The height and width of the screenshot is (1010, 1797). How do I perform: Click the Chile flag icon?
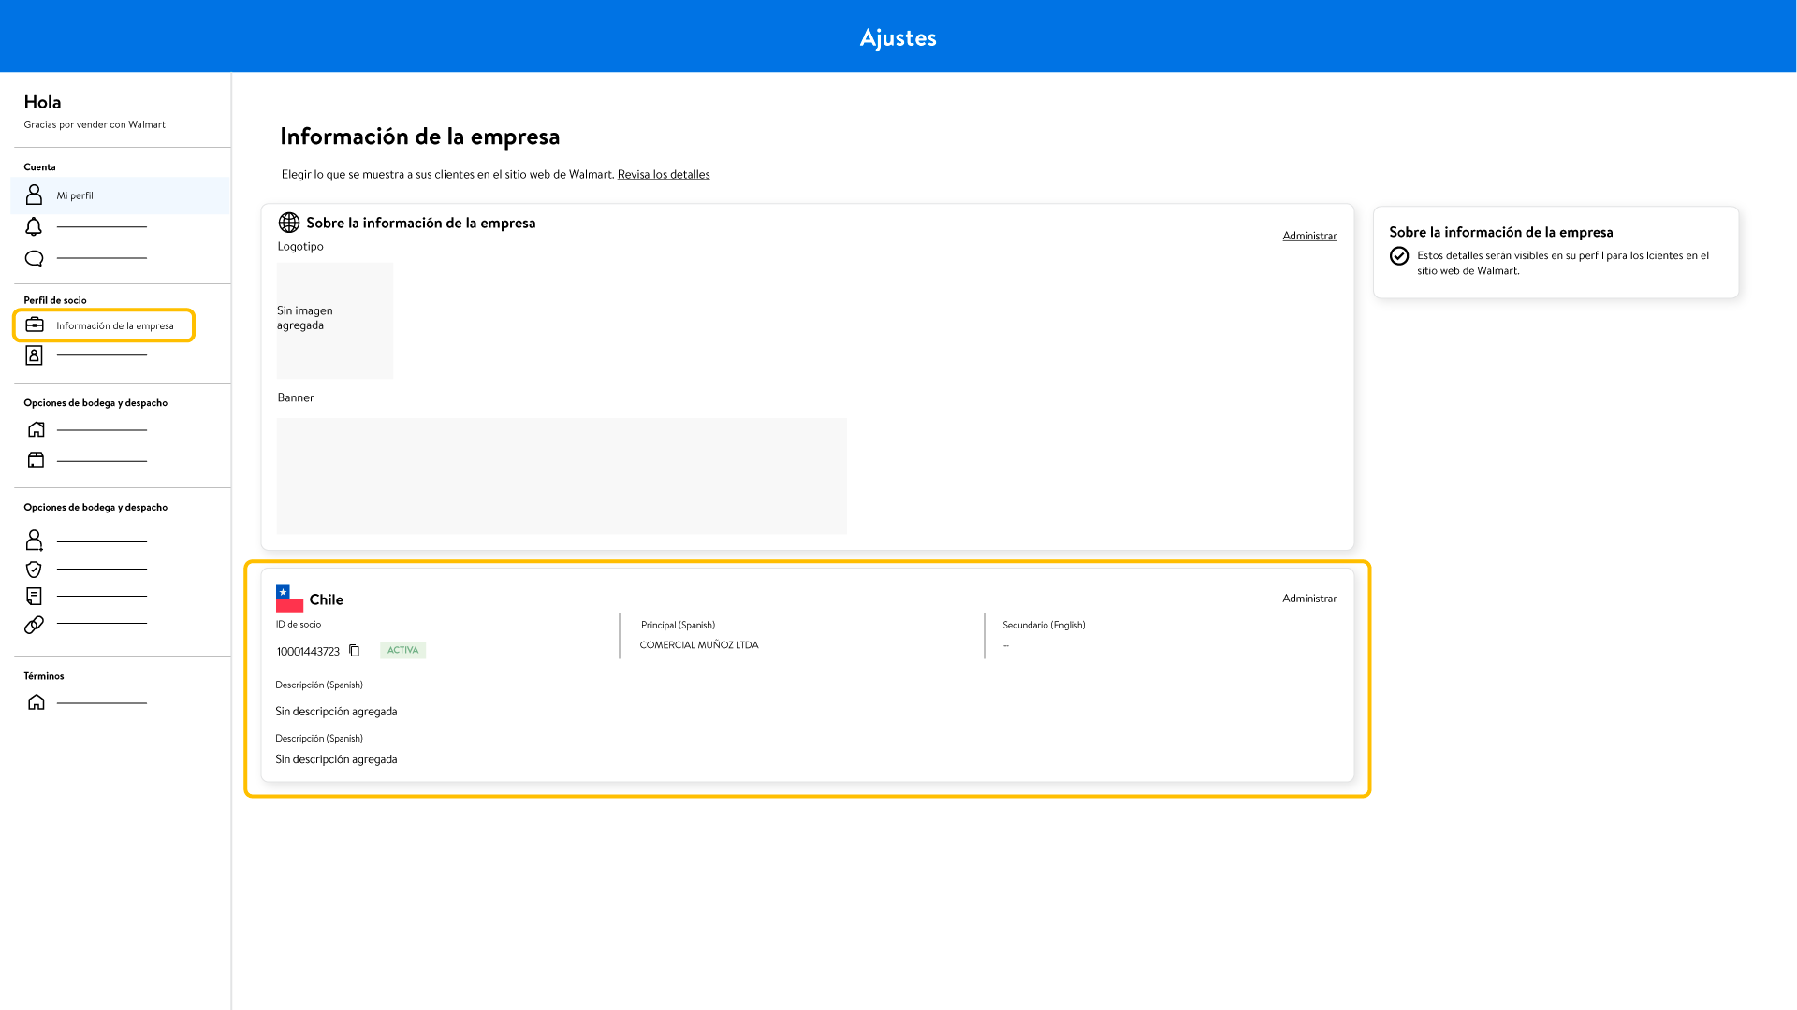pos(289,599)
